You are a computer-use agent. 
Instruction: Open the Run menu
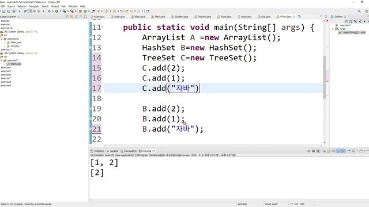[x=63, y=6]
